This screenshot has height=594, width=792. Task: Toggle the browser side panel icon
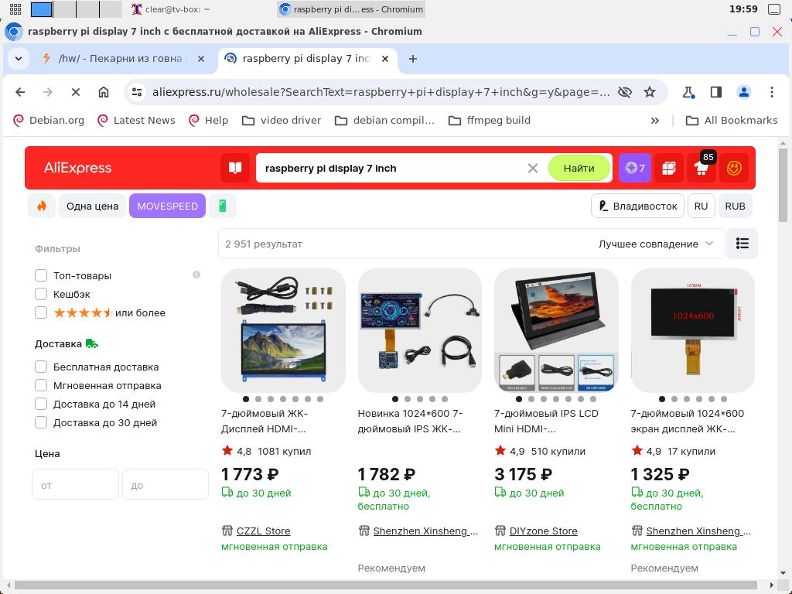pyautogui.click(x=715, y=92)
